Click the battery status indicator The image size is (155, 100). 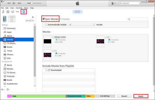click(31, 21)
